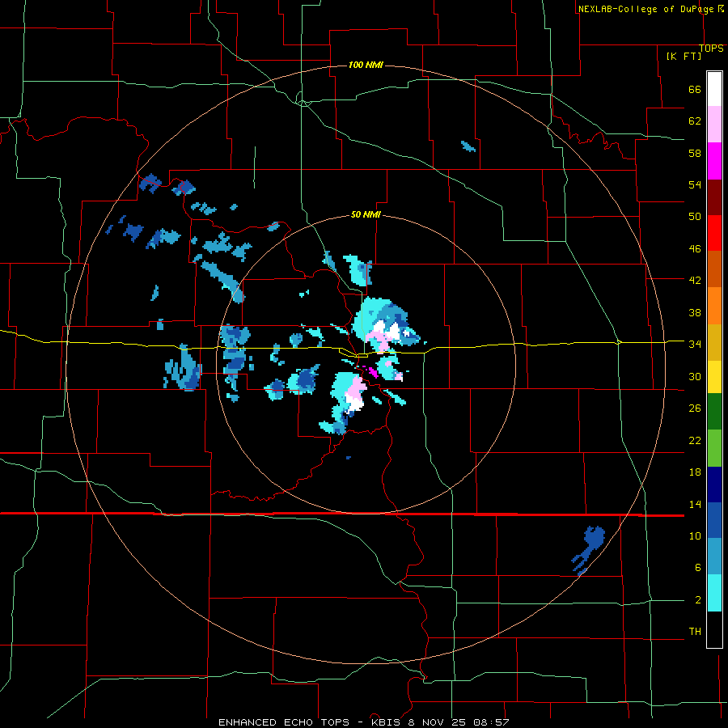Click the 100 NMI range ring label

point(366,65)
